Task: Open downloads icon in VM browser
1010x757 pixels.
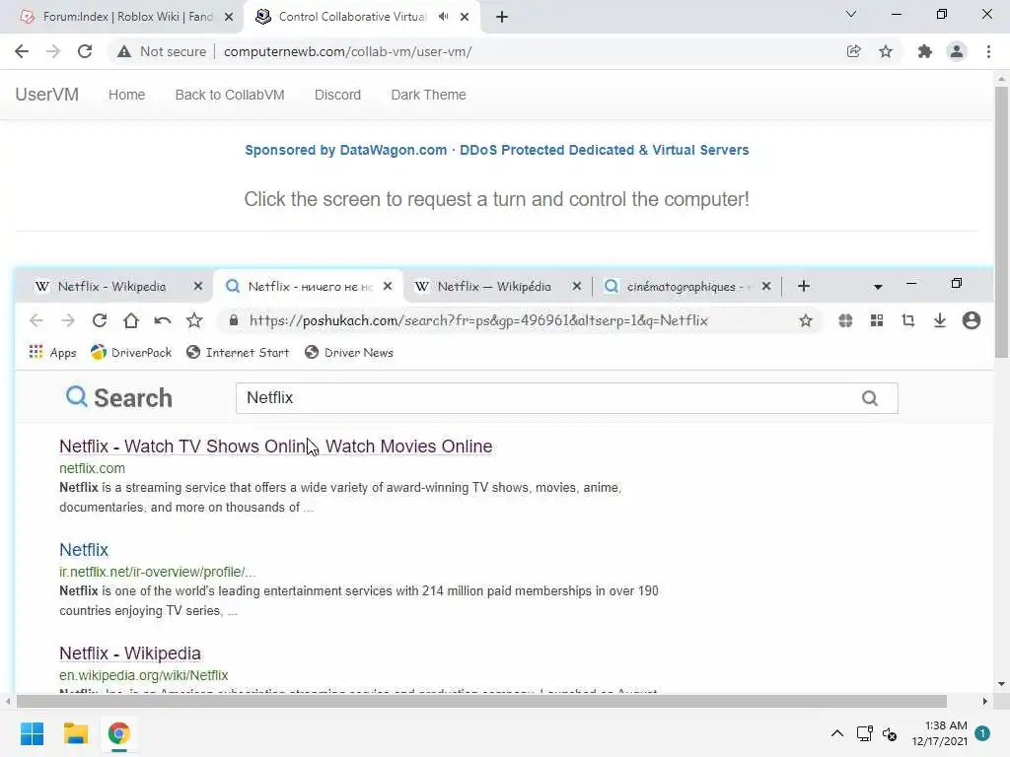Action: pyautogui.click(x=940, y=320)
